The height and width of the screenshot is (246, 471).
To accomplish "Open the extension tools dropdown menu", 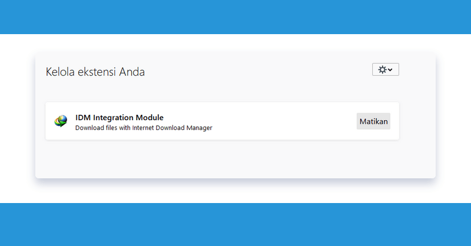I will pos(386,69).
